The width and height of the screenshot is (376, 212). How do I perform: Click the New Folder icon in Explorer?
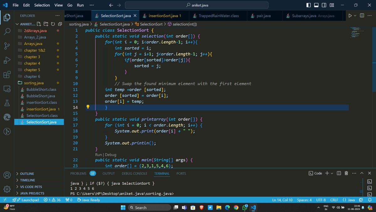pyautogui.click(x=46, y=24)
